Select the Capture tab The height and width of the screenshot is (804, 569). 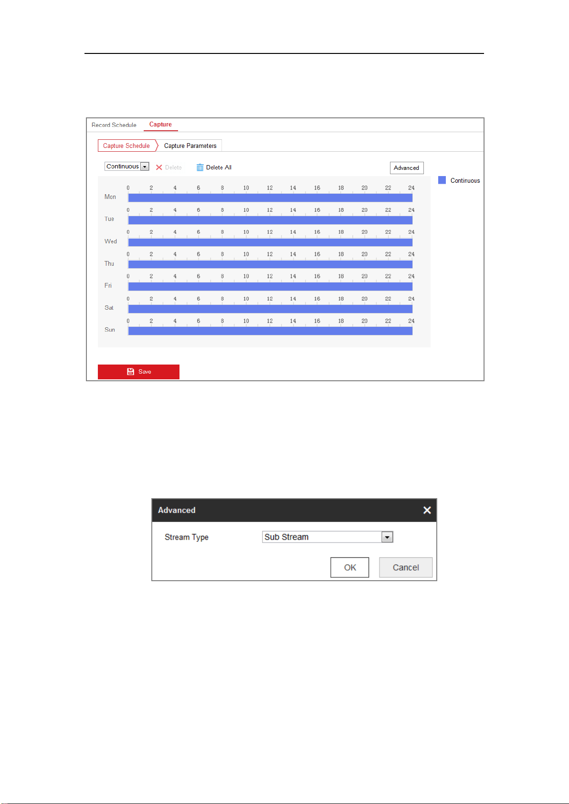point(160,125)
